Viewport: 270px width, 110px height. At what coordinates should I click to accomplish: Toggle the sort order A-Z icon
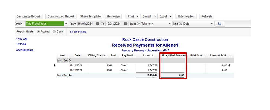220,24
